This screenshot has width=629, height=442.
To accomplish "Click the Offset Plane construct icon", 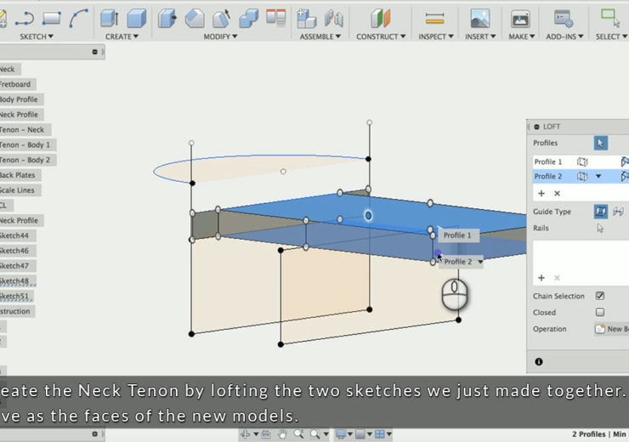I will point(381,18).
